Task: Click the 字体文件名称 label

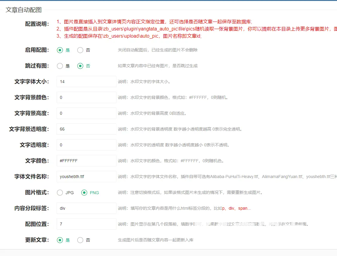Action: 32,177
